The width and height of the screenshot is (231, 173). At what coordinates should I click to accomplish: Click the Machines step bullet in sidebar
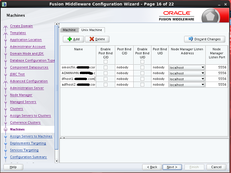(5, 129)
